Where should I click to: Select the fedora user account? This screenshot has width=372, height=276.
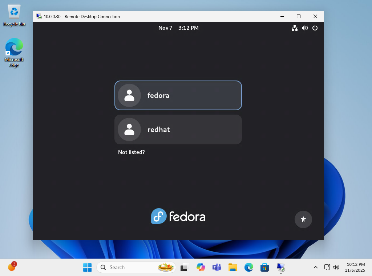click(178, 95)
